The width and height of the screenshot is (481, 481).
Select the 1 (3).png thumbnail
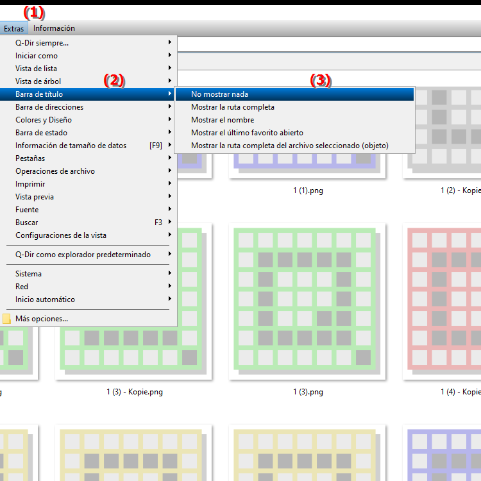point(307,301)
